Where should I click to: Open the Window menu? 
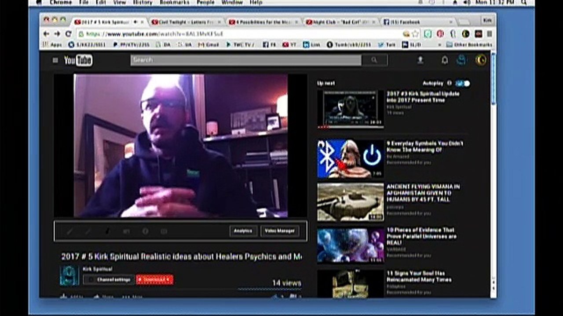click(x=232, y=3)
